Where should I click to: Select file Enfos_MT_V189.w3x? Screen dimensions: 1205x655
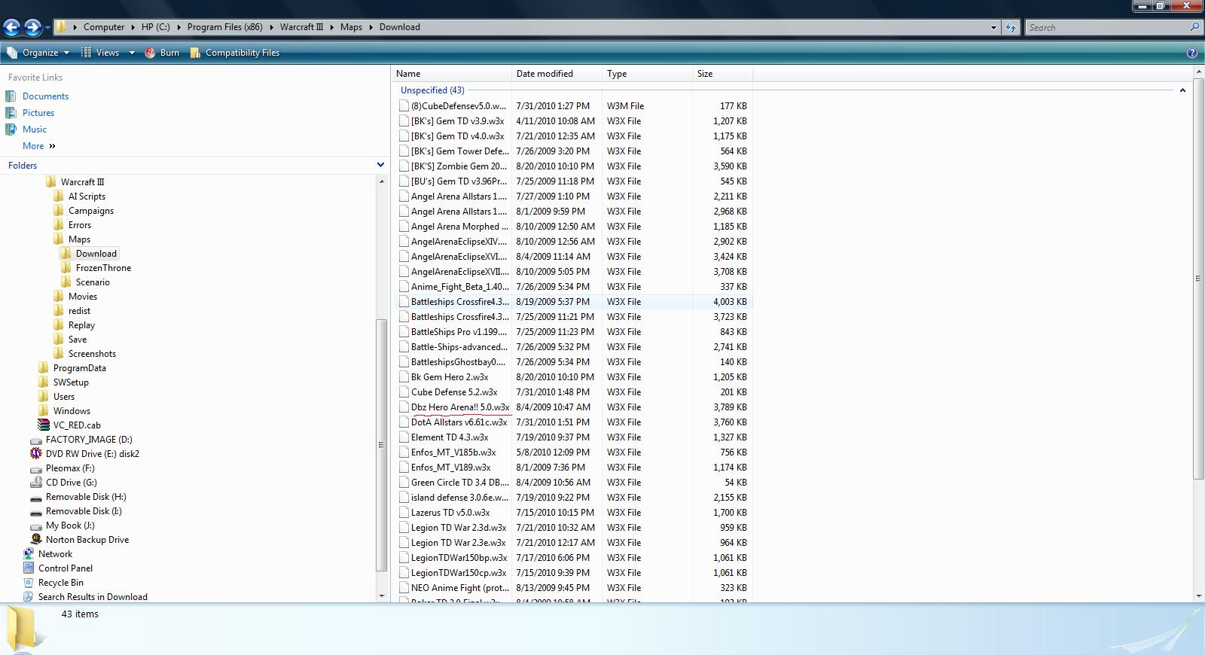pyautogui.click(x=450, y=468)
